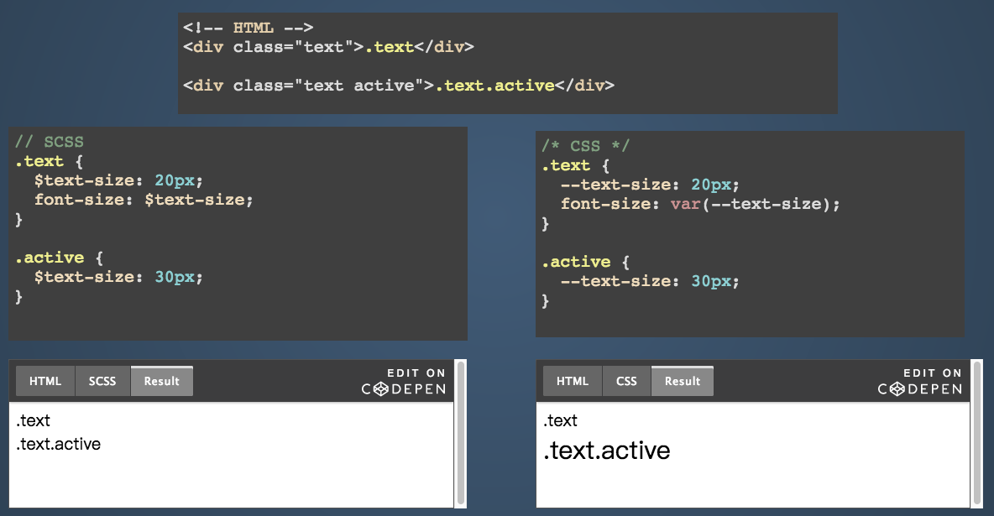The width and height of the screenshot is (994, 516).
Task: Click the '// SCSS' comment line
Action: [50, 142]
